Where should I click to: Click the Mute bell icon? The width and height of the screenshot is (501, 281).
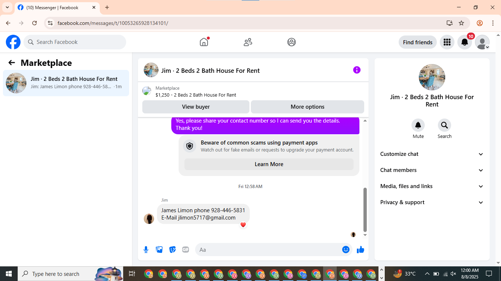418,125
